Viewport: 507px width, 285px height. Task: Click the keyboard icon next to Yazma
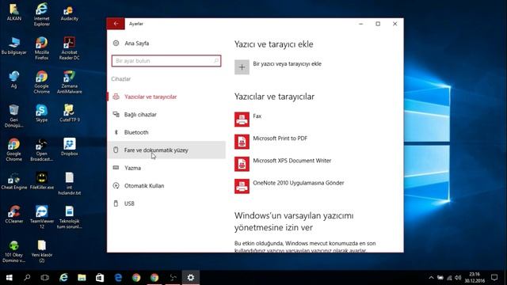click(116, 168)
